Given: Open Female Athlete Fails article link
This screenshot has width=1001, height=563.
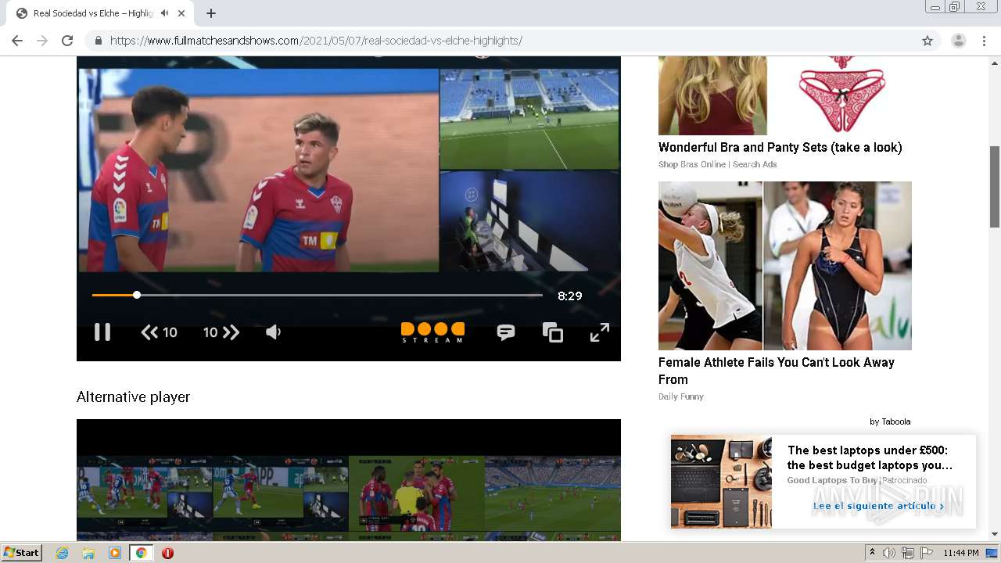Looking at the screenshot, I should pyautogui.click(x=777, y=371).
